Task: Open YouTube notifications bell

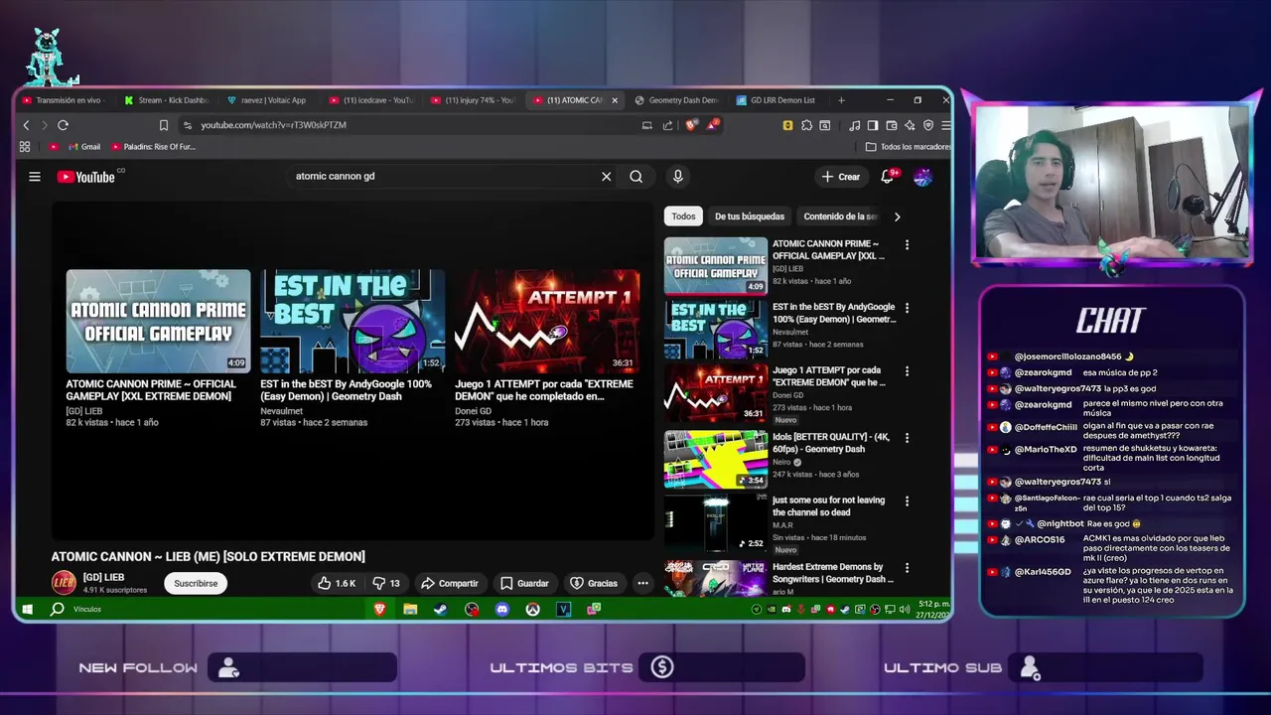Action: coord(888,177)
